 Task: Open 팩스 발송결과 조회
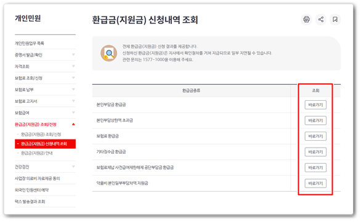click(x=30, y=202)
